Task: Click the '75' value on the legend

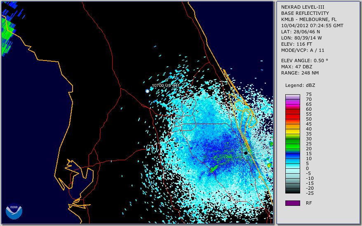Action: [309, 94]
